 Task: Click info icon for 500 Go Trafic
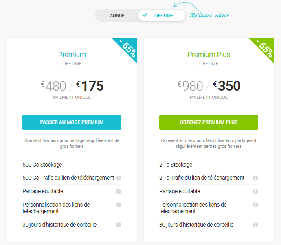[x=119, y=178]
